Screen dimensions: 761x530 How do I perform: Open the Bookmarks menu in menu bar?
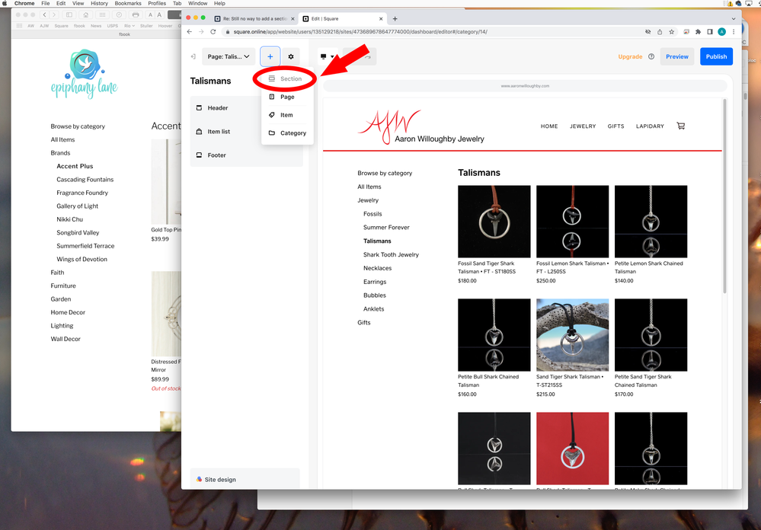click(127, 4)
